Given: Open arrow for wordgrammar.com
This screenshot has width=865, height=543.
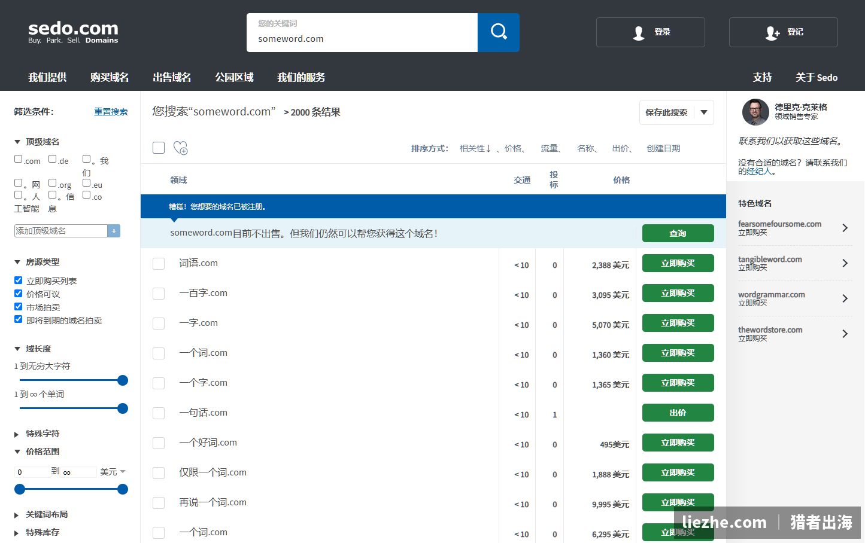Looking at the screenshot, I should [x=845, y=298].
